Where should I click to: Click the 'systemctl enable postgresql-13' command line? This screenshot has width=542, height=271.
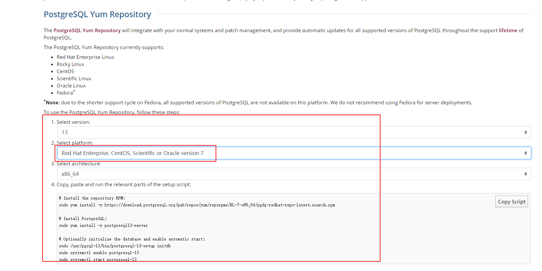[99, 252]
